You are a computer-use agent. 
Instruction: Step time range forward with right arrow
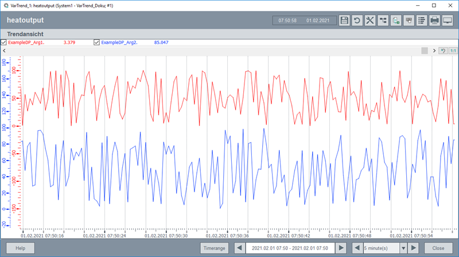(341, 248)
